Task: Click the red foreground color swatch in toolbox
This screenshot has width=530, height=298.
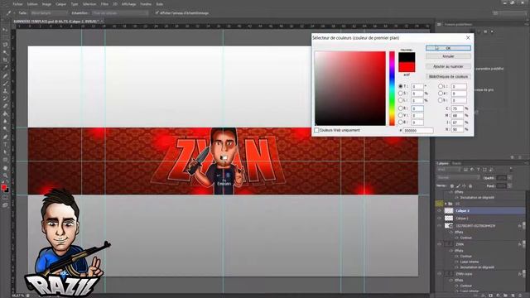Action: click(x=3, y=187)
